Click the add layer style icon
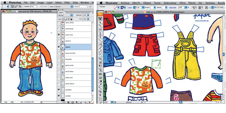The height and width of the screenshot is (113, 226). 68,102
